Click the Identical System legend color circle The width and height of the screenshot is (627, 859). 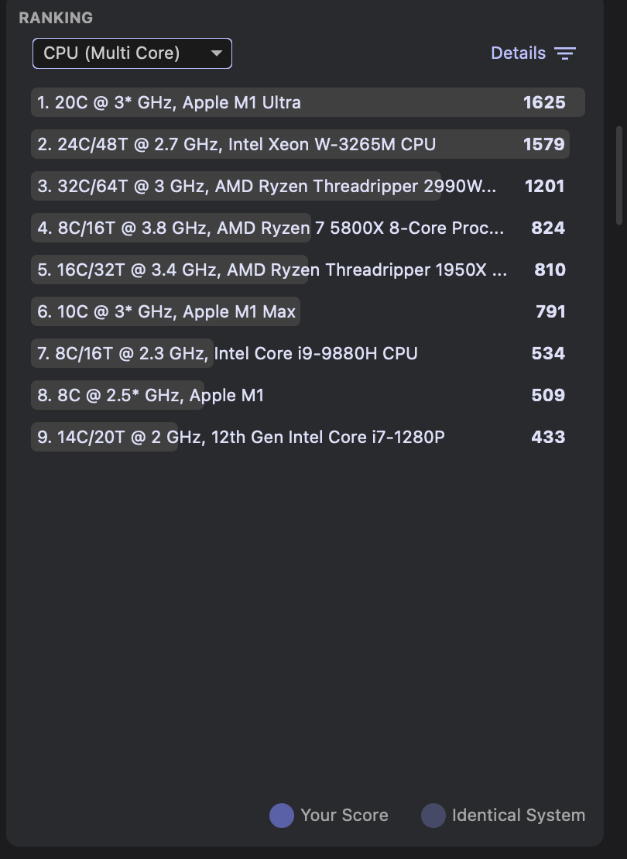tap(433, 816)
